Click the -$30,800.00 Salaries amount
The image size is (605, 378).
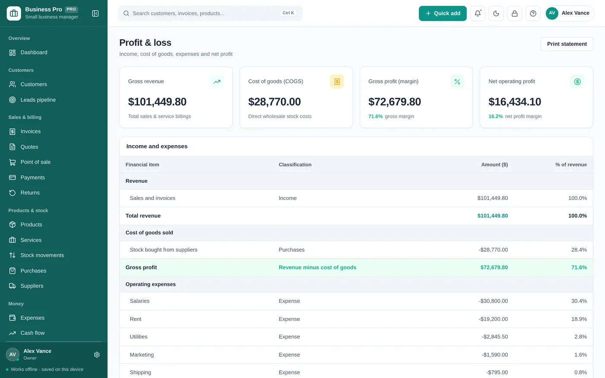[x=493, y=301]
